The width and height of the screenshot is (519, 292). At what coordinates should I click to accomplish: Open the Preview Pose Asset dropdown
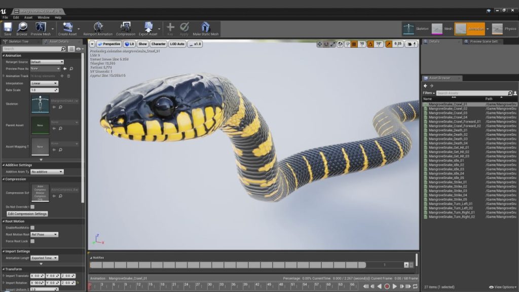click(x=45, y=68)
